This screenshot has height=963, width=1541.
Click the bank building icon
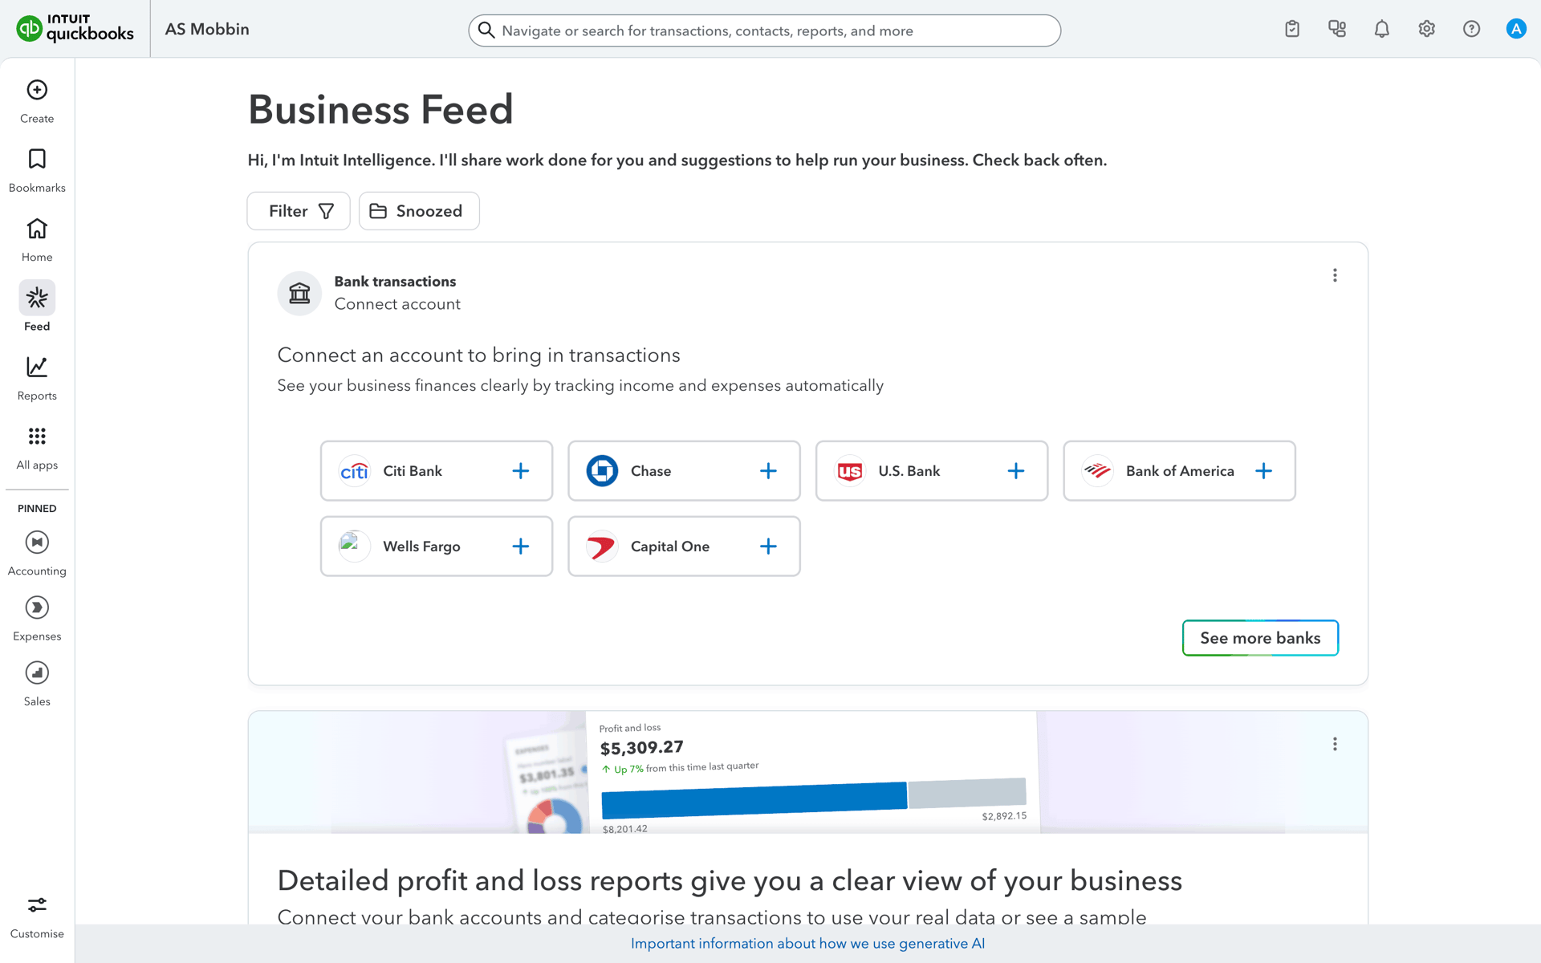click(x=299, y=293)
